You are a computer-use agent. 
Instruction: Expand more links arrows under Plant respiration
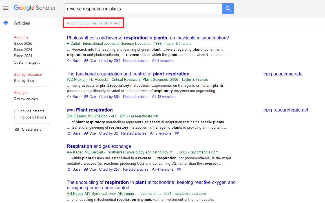click(177, 133)
